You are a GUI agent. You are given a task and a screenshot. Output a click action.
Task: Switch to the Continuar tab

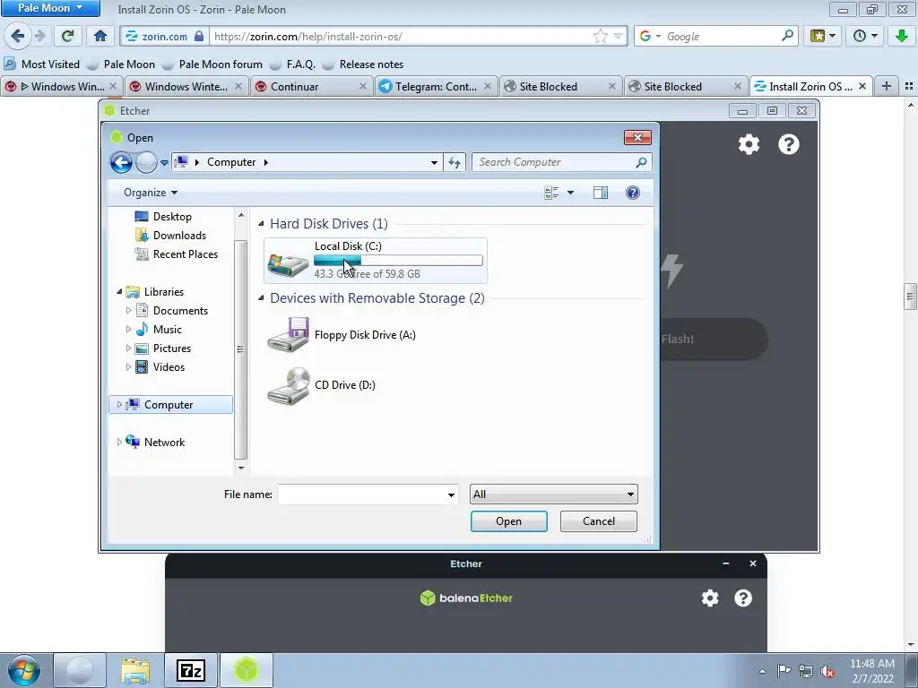pyautogui.click(x=313, y=87)
